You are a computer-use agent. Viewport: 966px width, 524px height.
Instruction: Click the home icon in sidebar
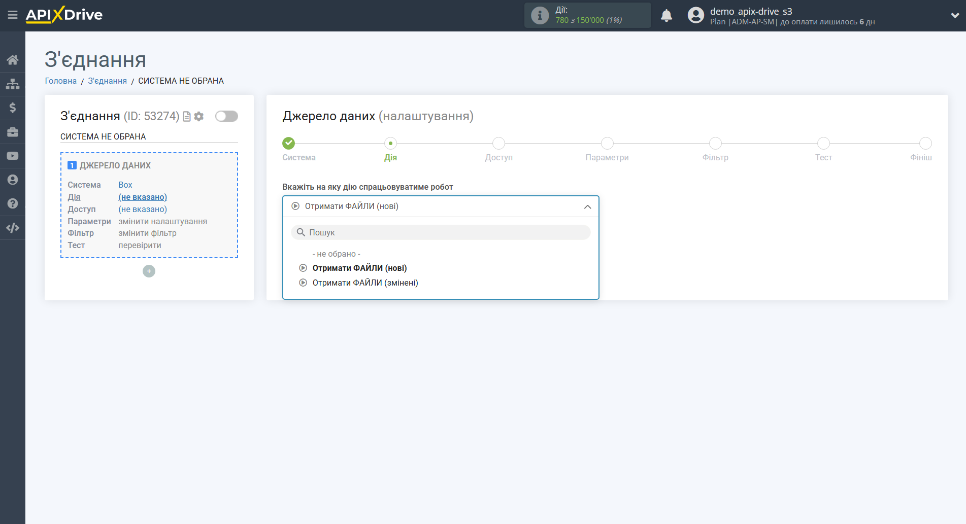pos(13,60)
